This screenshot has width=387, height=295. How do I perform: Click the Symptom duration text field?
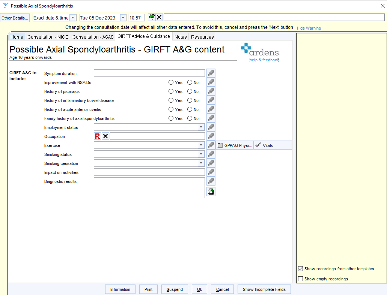click(x=149, y=73)
